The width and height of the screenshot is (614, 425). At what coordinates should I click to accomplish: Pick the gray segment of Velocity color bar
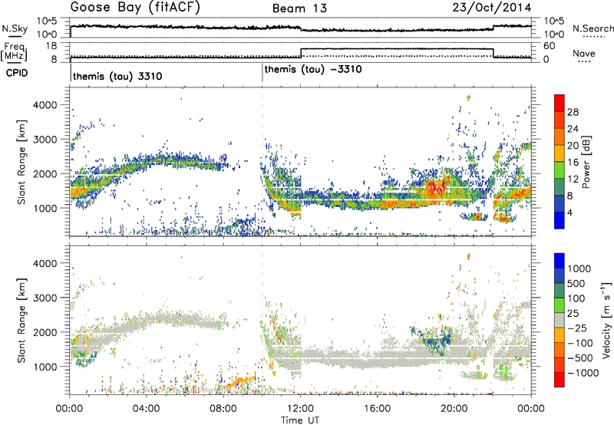tap(560, 321)
